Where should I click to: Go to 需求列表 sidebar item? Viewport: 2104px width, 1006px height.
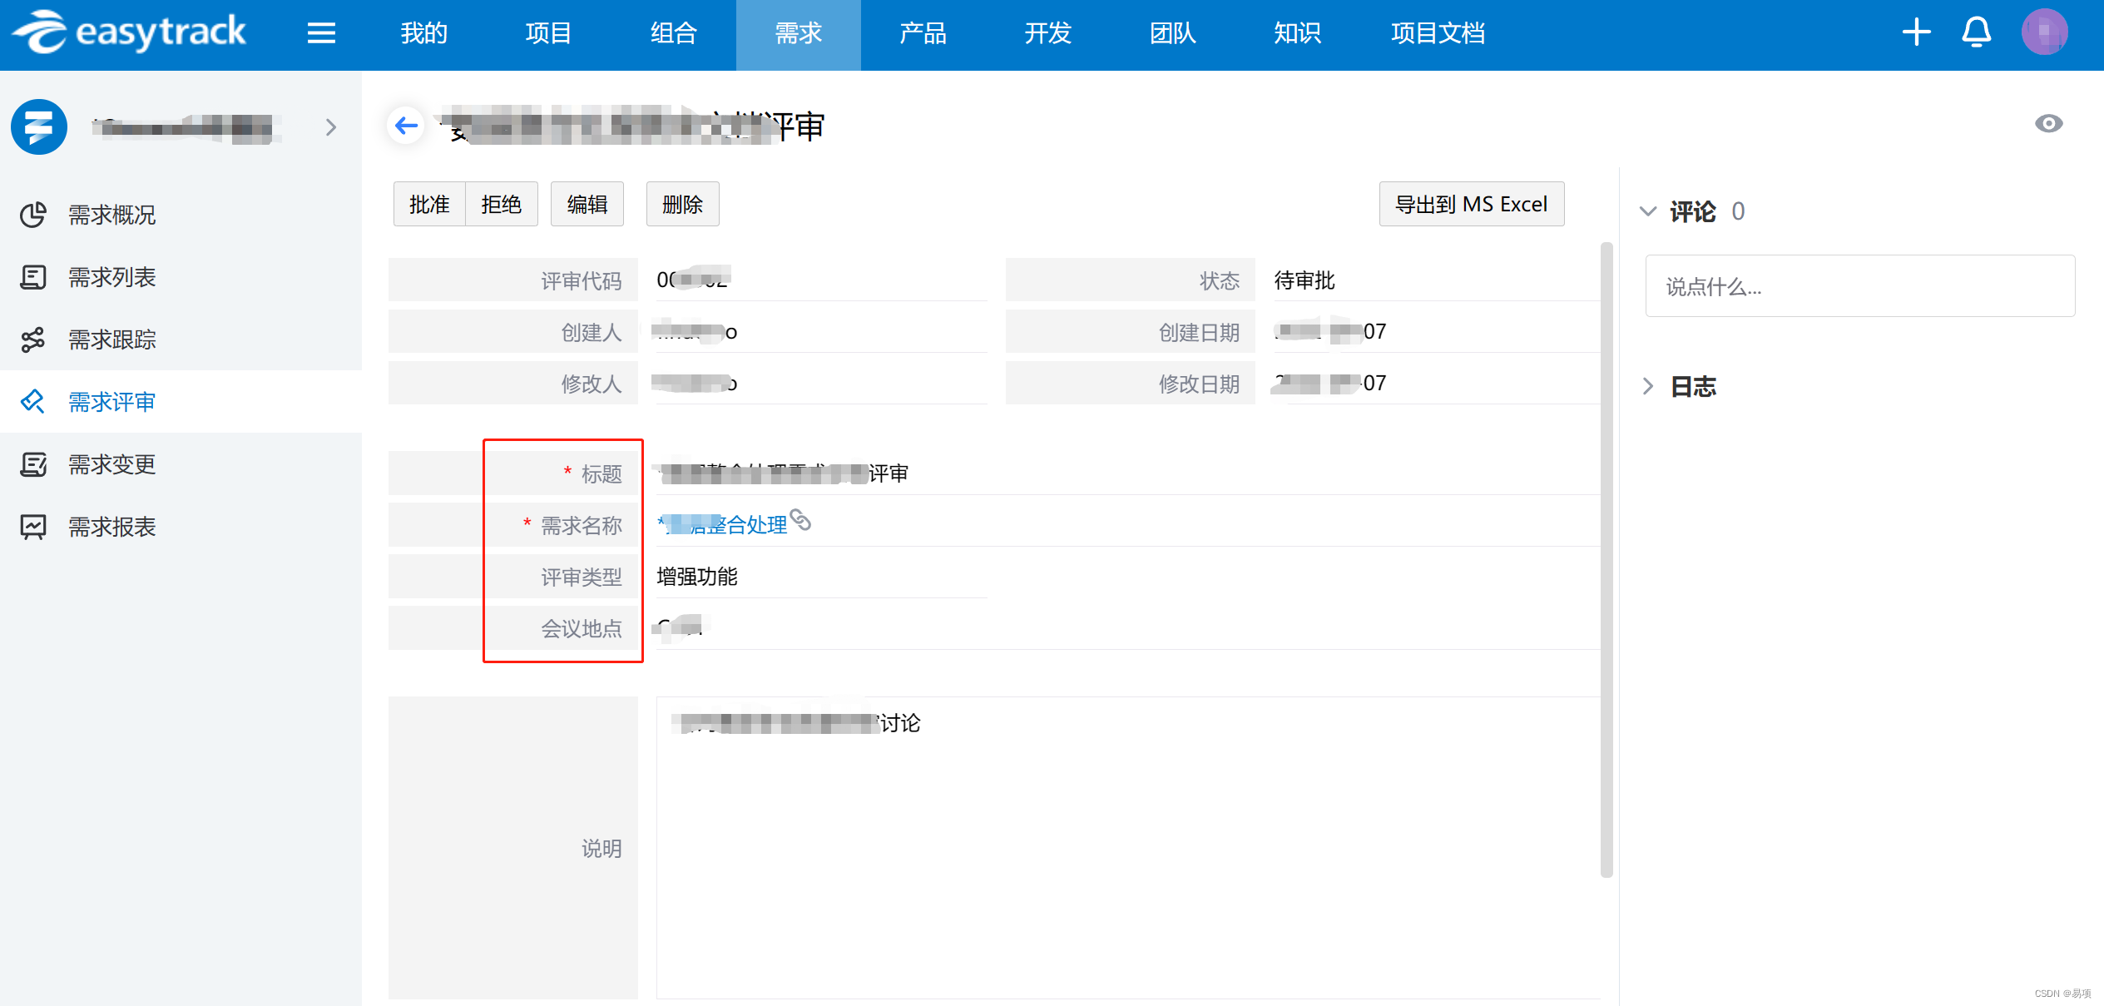tap(181, 277)
